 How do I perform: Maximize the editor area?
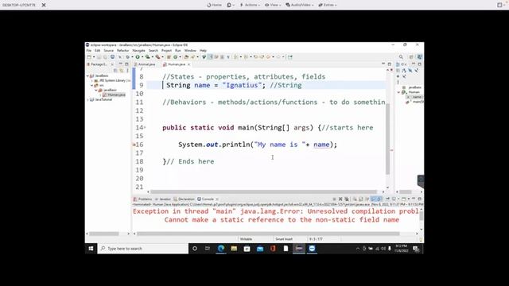390,64
